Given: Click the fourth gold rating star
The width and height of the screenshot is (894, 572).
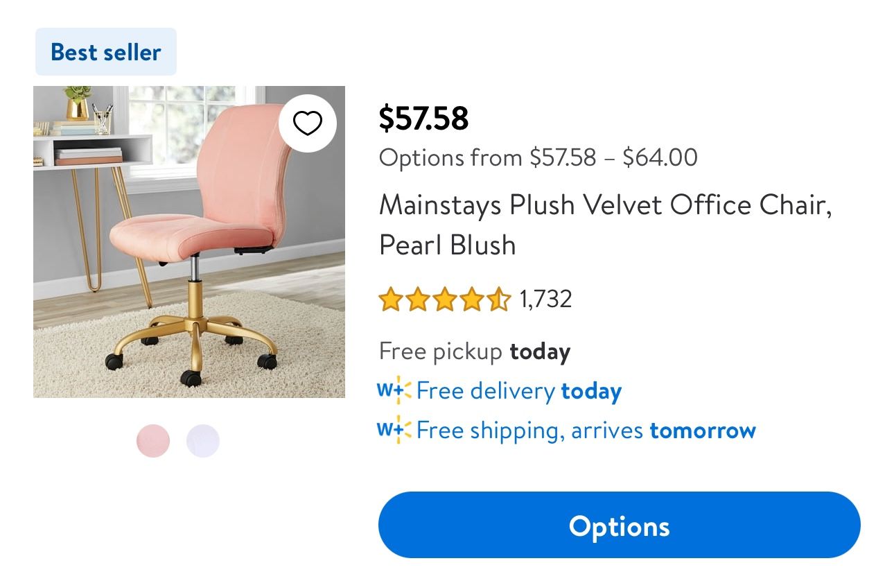Looking at the screenshot, I should tap(471, 300).
